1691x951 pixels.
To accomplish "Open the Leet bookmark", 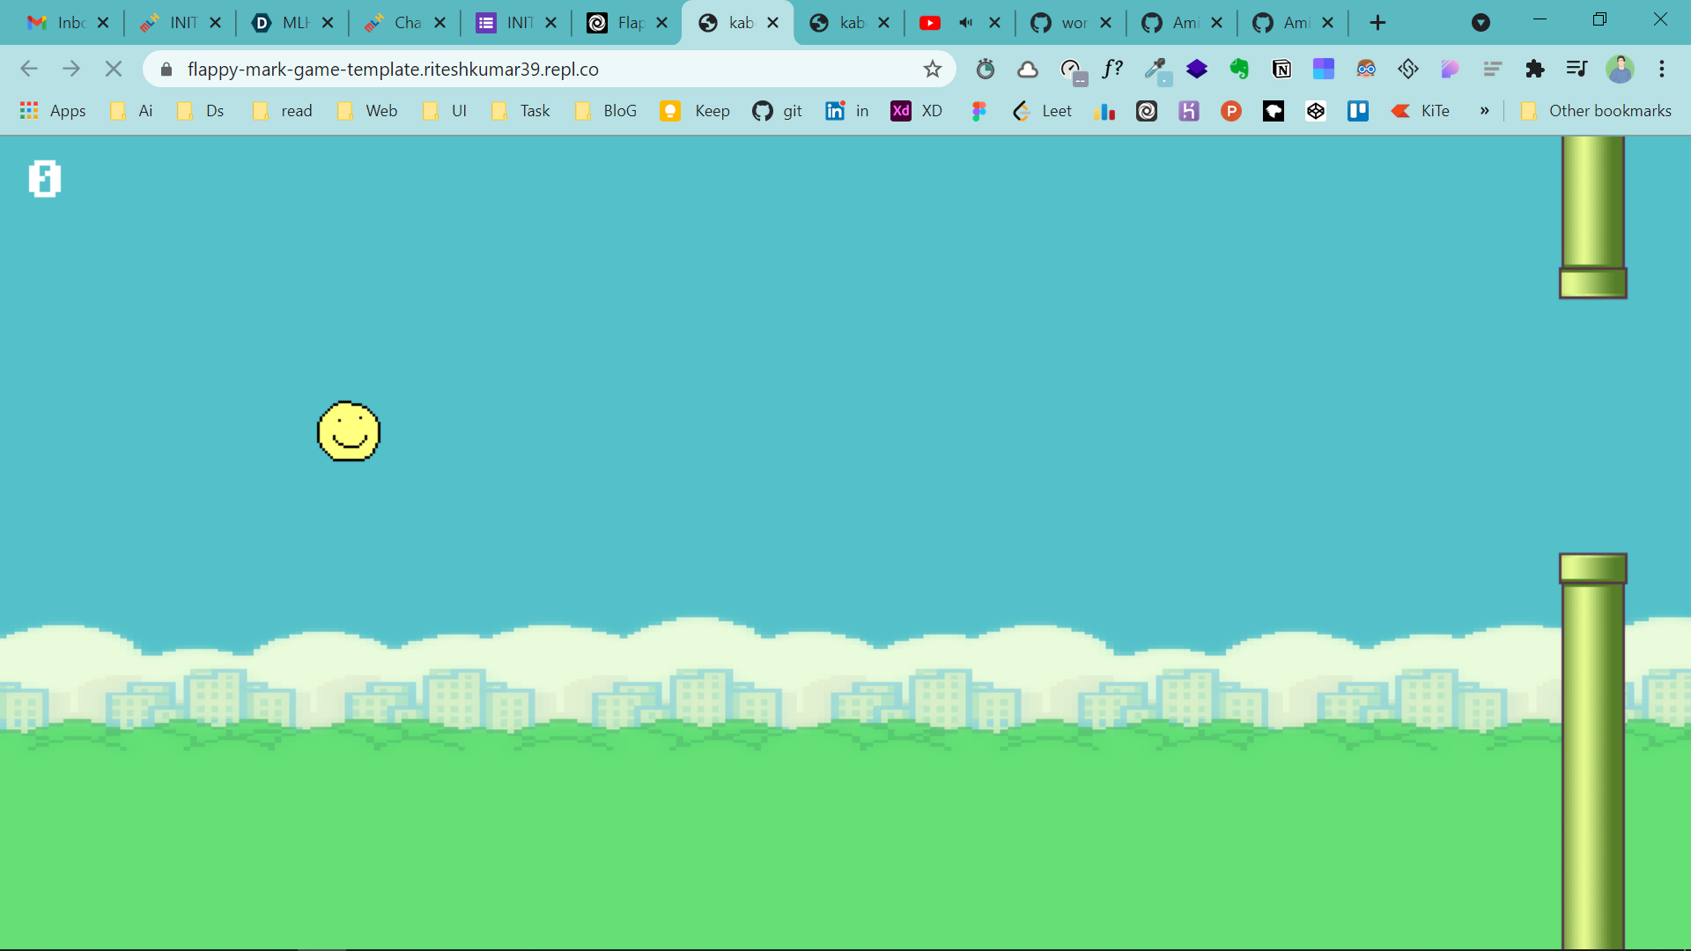I will [1043, 111].
